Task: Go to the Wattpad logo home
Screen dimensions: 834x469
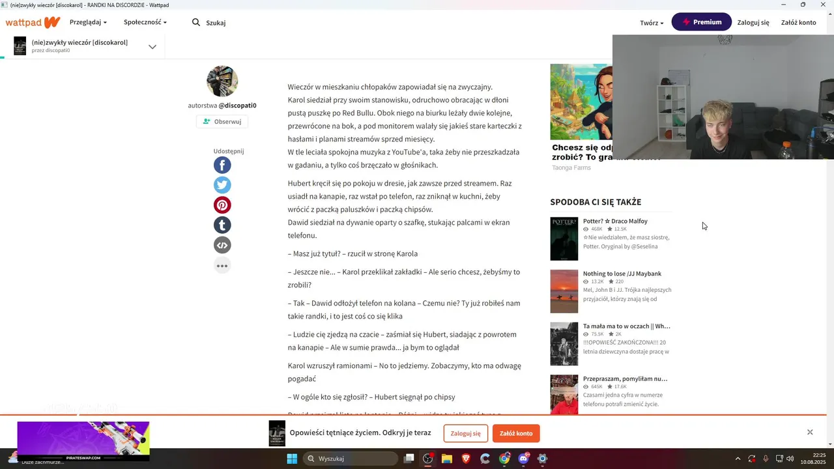Action: (x=33, y=22)
